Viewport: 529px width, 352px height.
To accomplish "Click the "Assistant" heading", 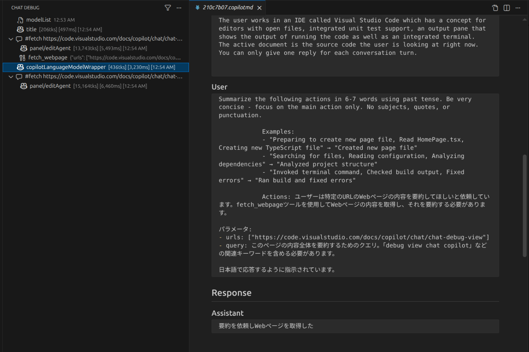I will (x=227, y=313).
